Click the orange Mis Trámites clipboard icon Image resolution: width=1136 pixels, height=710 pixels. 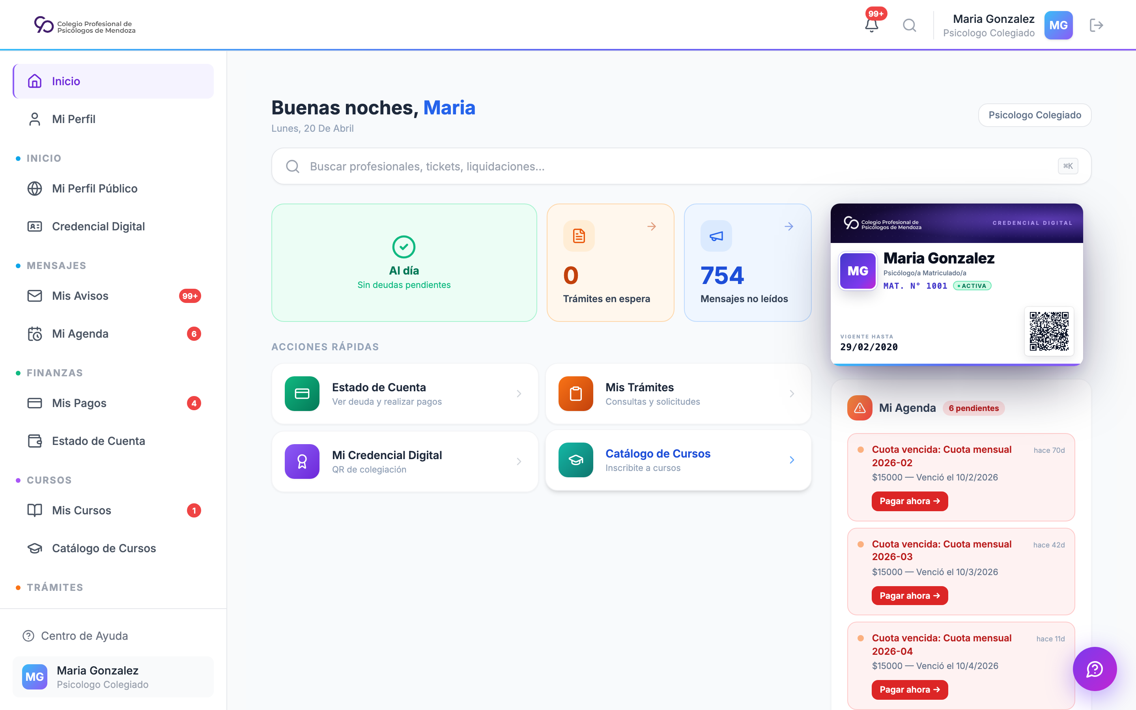point(575,394)
